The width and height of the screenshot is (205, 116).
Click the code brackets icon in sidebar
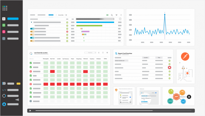pyautogui.click(x=4, y=90)
